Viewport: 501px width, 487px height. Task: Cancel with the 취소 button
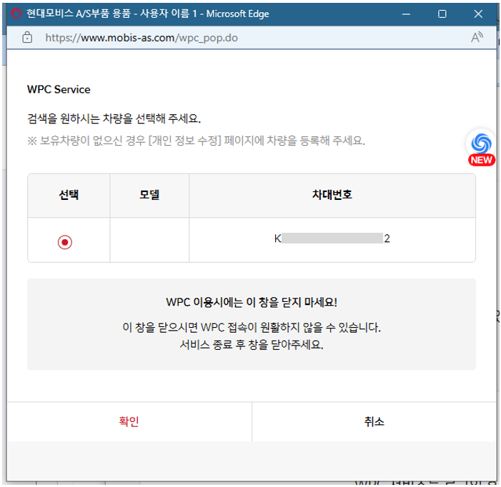pyautogui.click(x=374, y=421)
